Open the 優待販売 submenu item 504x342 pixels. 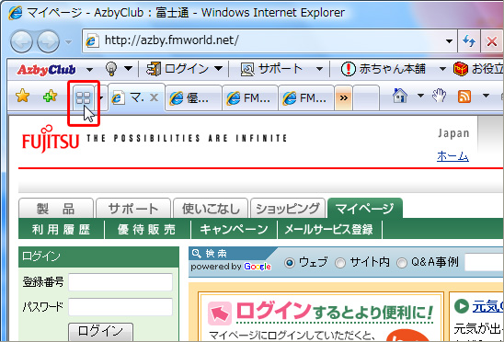tap(147, 230)
